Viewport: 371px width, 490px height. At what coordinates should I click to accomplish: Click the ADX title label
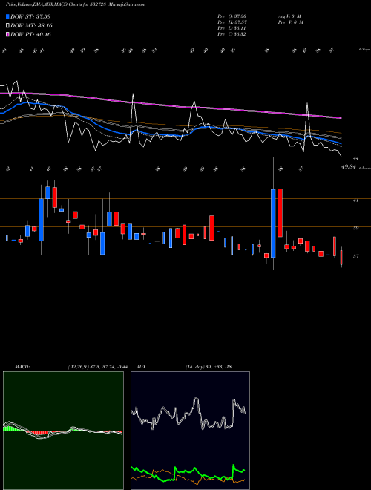tap(141, 367)
